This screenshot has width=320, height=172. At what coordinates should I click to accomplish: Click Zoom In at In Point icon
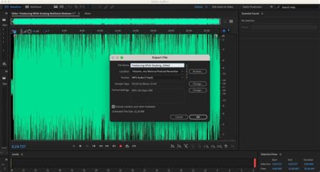point(206,146)
